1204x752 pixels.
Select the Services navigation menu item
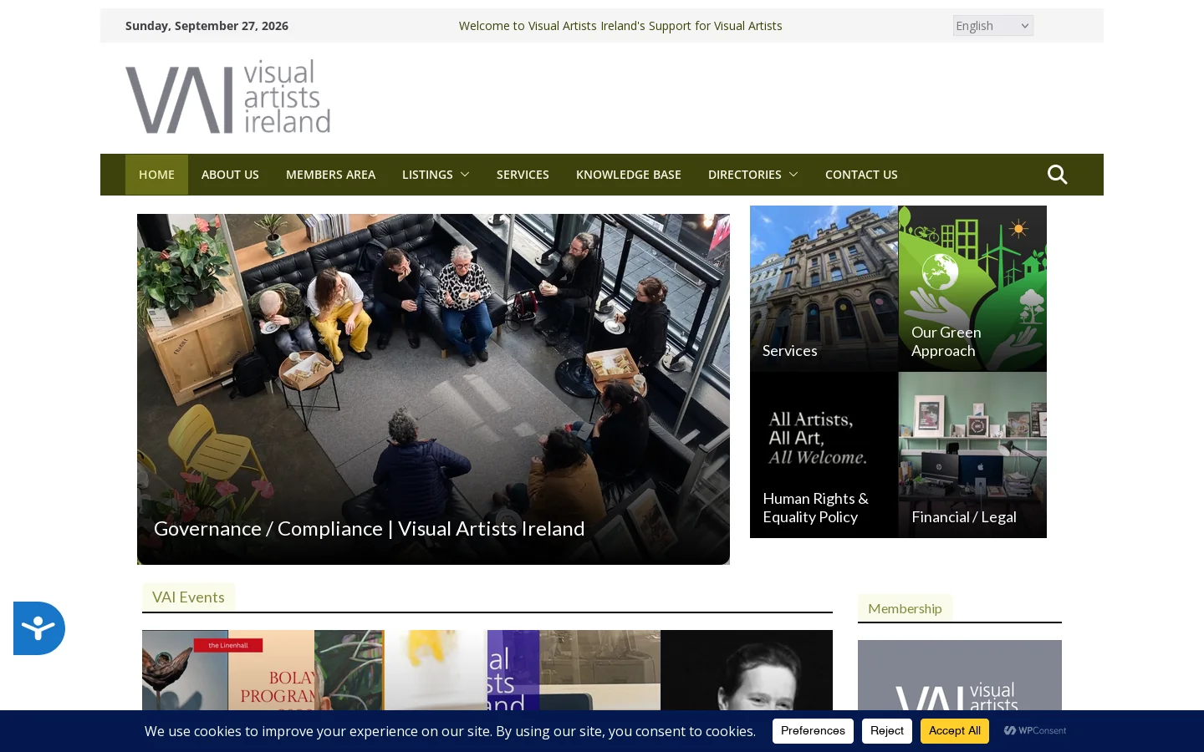523,175
